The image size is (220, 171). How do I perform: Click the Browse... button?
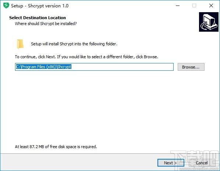[191, 67]
